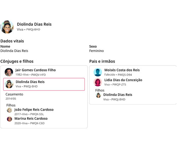
Task: Open Marina Reis Cardoso's small portrait
Action: pos(10,119)
